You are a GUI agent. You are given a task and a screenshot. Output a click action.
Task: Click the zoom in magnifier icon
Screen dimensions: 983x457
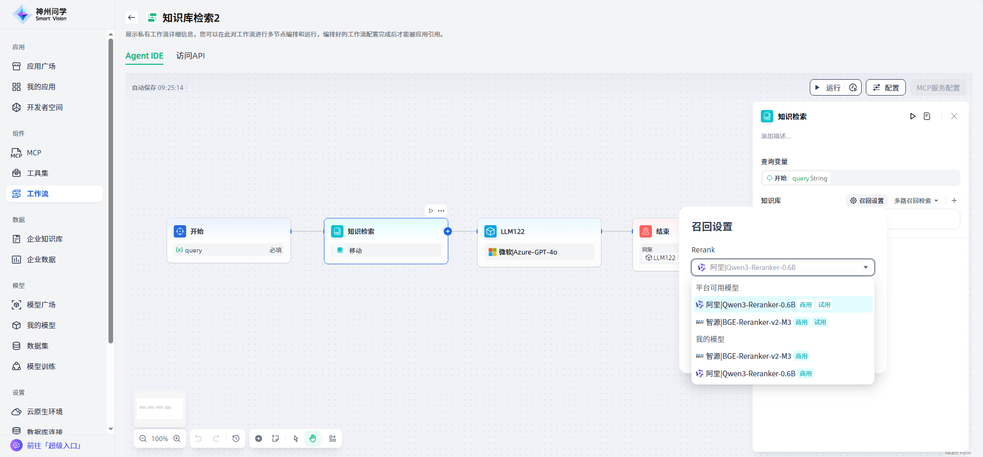(x=177, y=438)
